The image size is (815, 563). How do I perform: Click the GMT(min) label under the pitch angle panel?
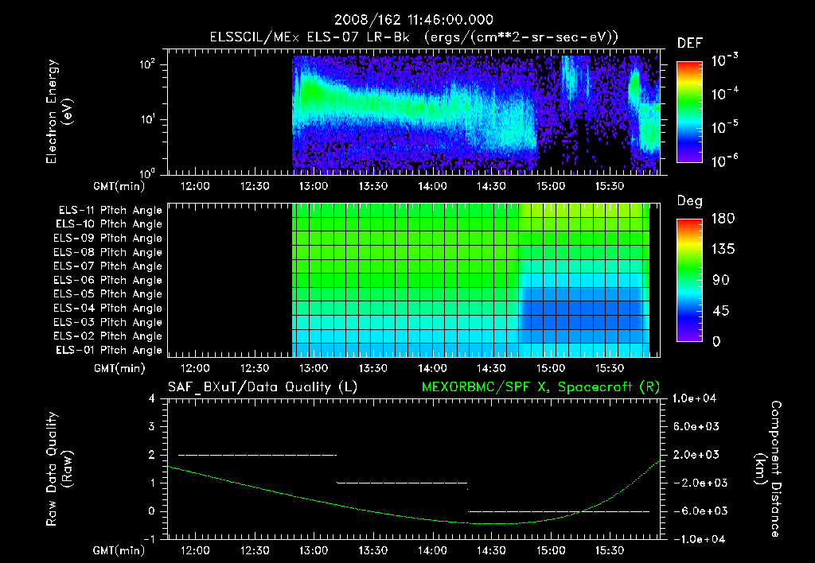click(x=119, y=368)
